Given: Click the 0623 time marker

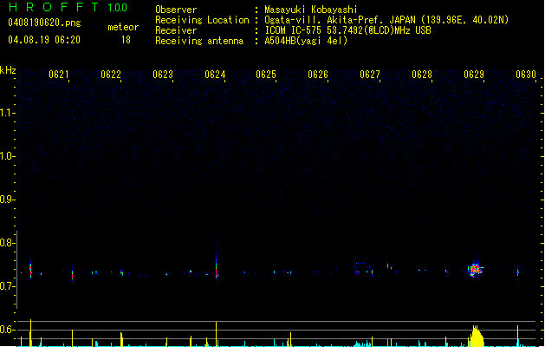Looking at the screenshot, I should tap(163, 75).
